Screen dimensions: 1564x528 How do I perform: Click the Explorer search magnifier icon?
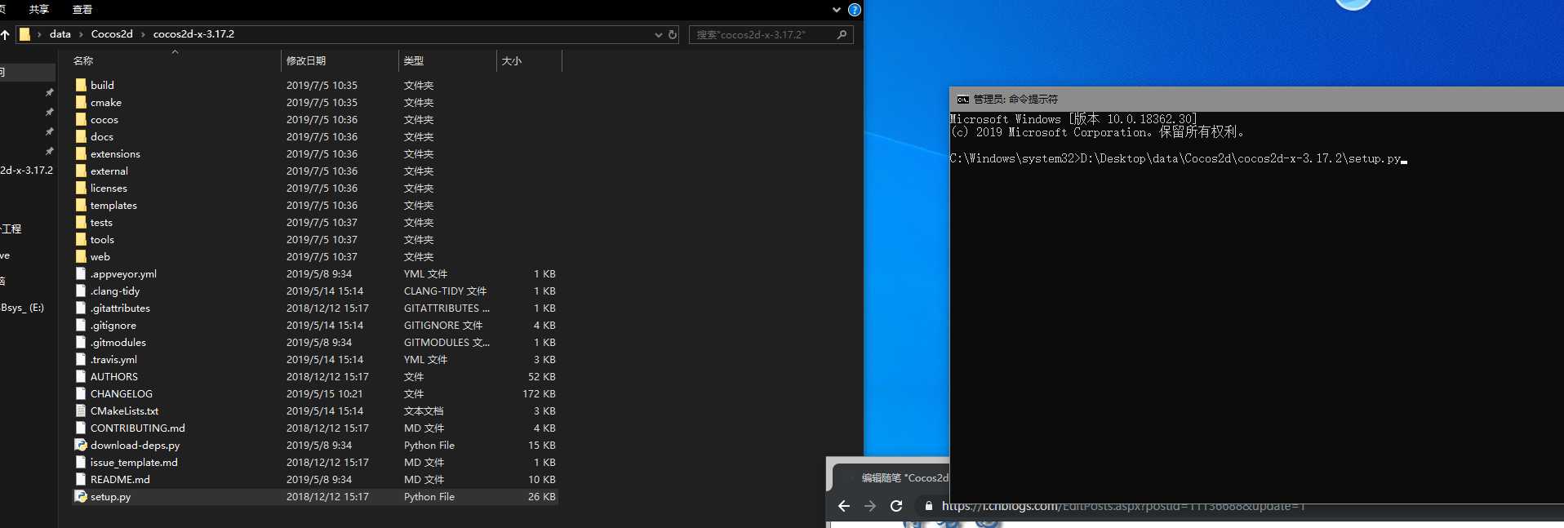[x=842, y=34]
